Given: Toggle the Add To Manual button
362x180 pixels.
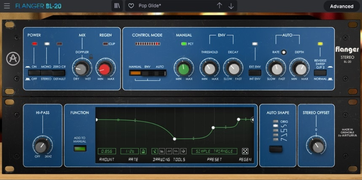Looking at the screenshot, I should pyautogui.click(x=80, y=149).
